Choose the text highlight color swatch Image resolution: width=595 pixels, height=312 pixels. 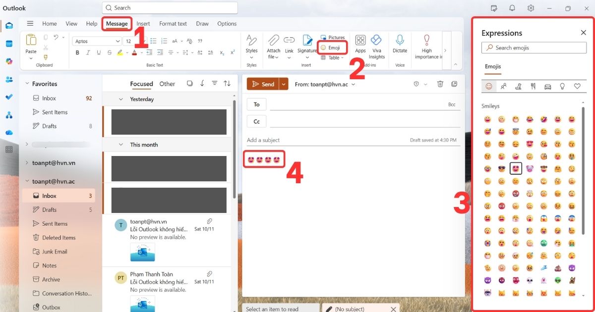coord(120,52)
